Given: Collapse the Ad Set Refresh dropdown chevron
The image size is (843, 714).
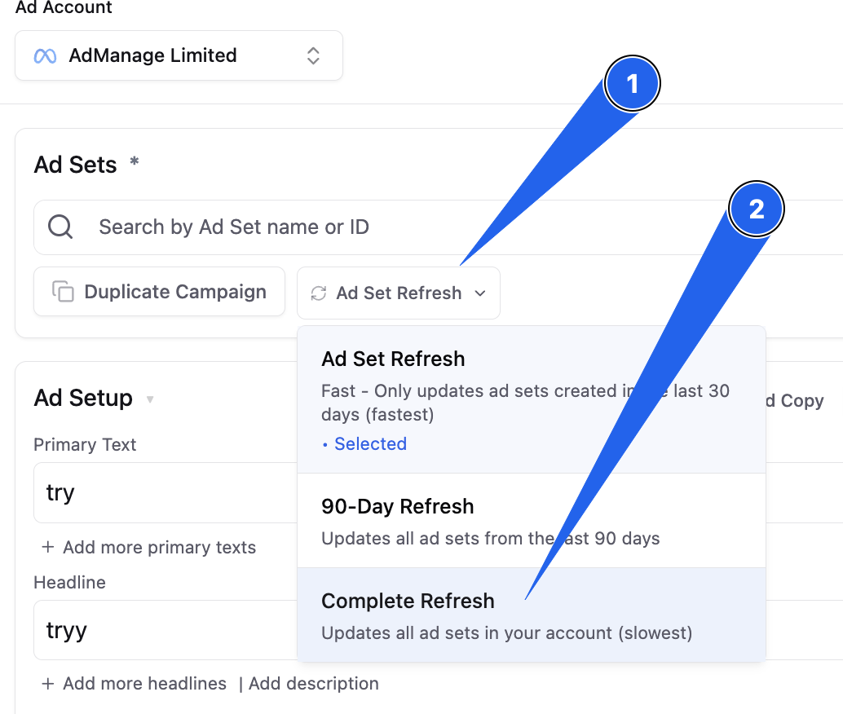Looking at the screenshot, I should pyautogui.click(x=480, y=293).
